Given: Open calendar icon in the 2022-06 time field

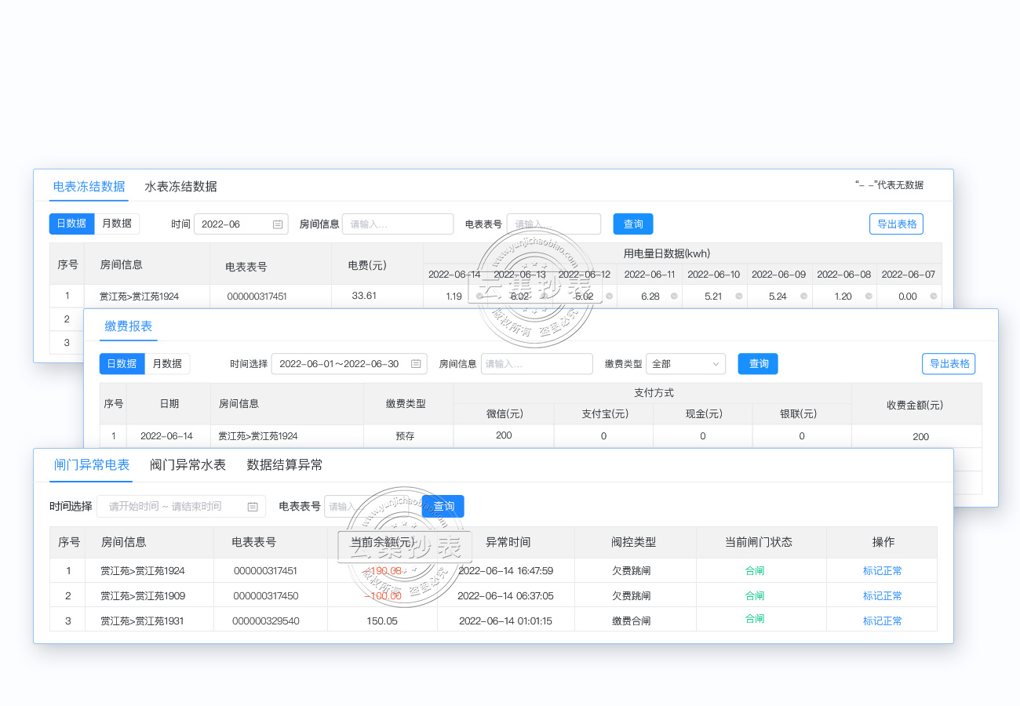Looking at the screenshot, I should point(278,224).
